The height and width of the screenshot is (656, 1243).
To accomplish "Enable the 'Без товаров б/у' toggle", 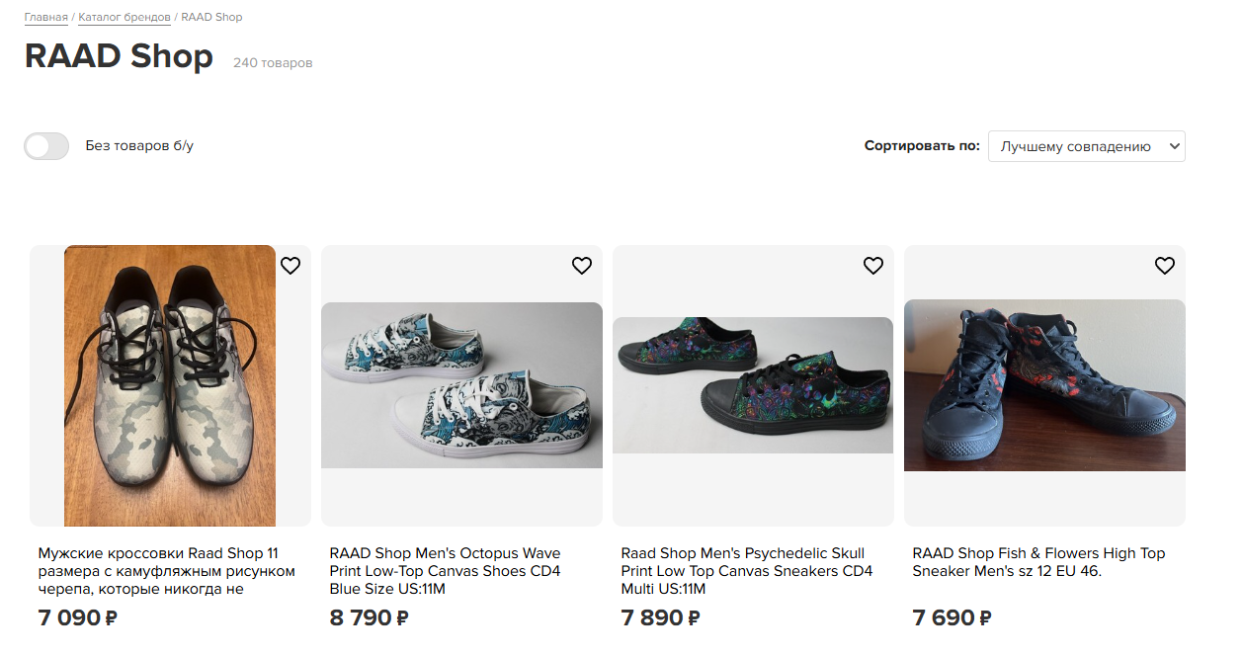I will [46, 146].
